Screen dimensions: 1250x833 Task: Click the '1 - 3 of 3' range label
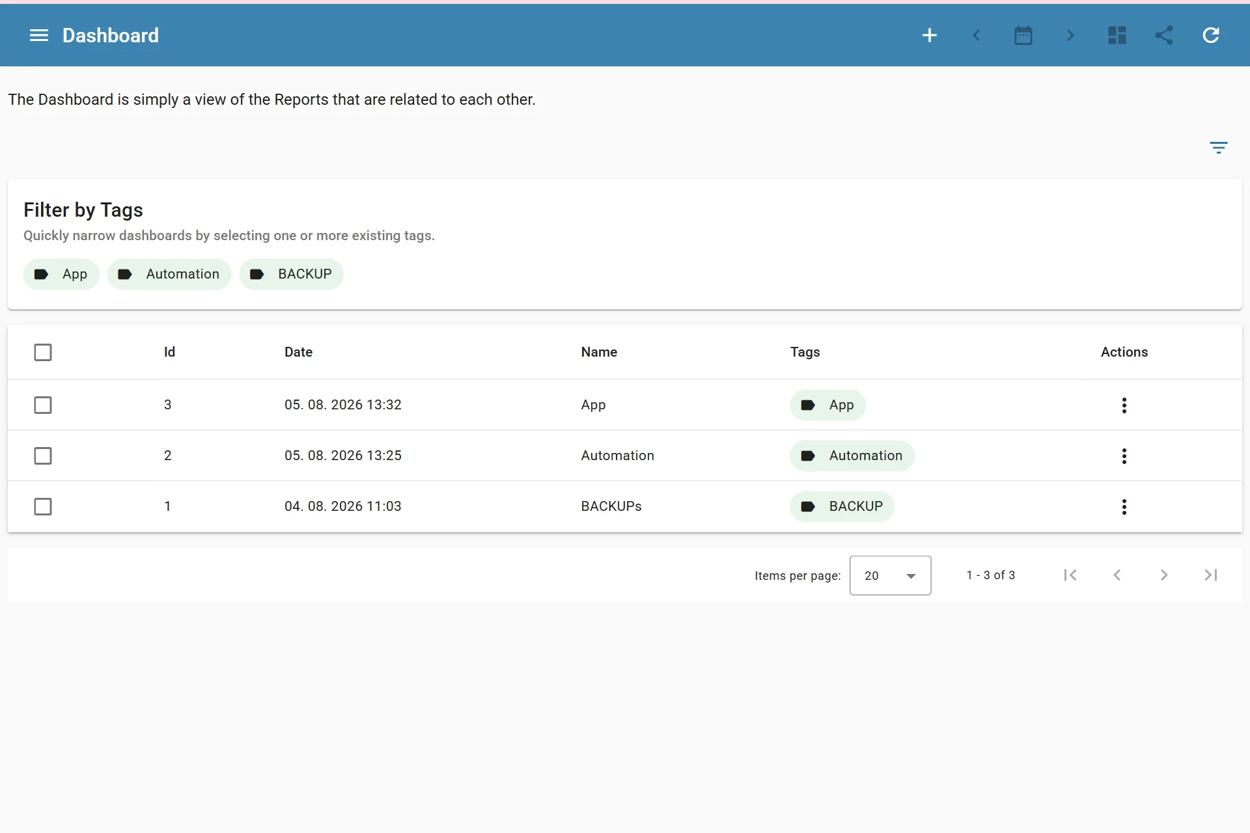991,575
